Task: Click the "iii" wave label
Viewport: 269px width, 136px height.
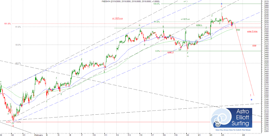Action: click(x=140, y=25)
